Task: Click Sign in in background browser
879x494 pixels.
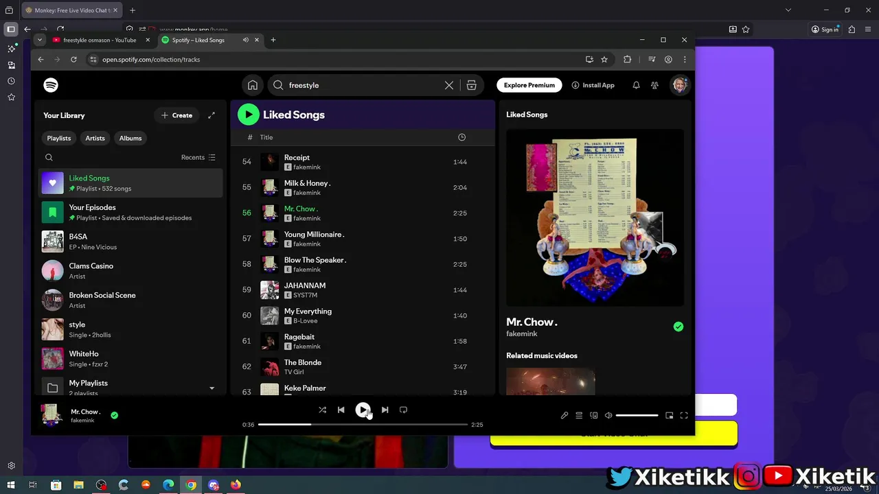Action: click(x=825, y=30)
